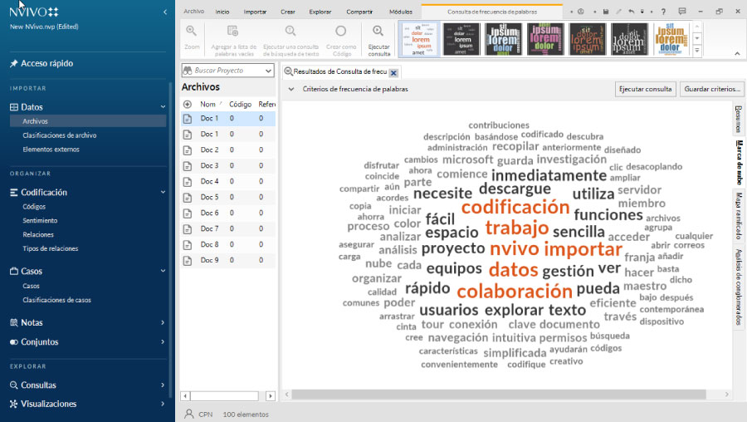Collapse the Casos section chevron
Viewport: 747px width, 422px height.
click(x=163, y=271)
